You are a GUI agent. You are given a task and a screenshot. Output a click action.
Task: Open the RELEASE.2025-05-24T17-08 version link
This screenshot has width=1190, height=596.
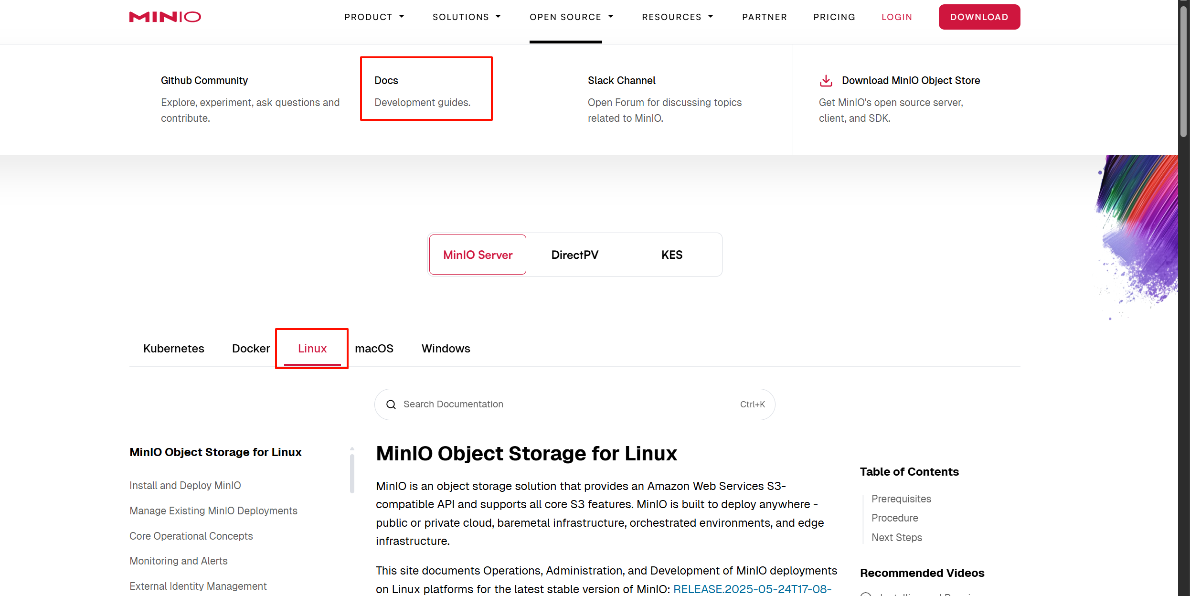coord(752,589)
